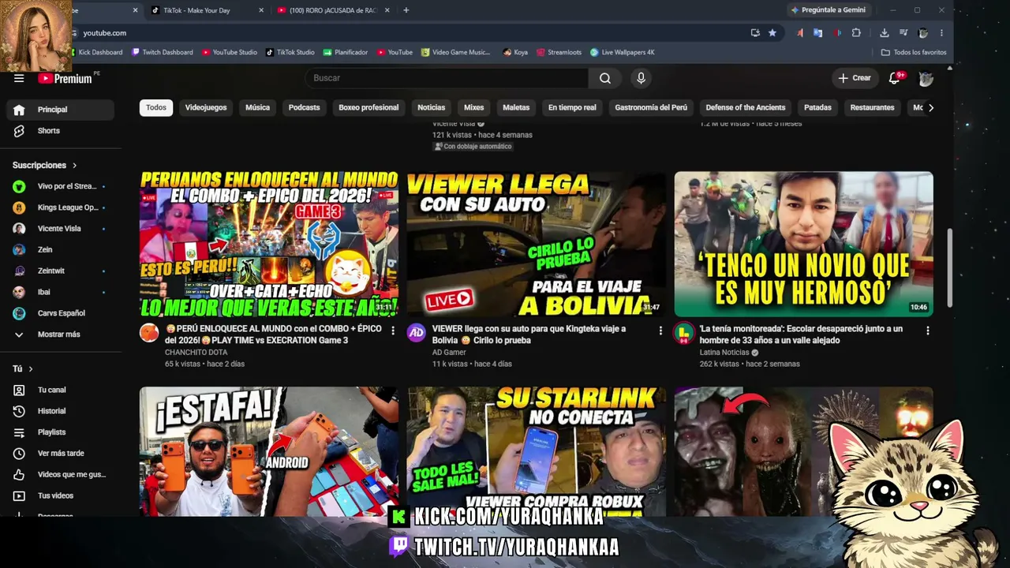1010x568 pixels.
Task: Open Todos los favoritos bookmarks folder
Action: pyautogui.click(x=914, y=52)
